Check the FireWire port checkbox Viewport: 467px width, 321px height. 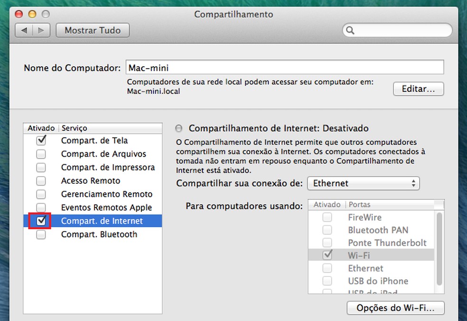point(327,217)
